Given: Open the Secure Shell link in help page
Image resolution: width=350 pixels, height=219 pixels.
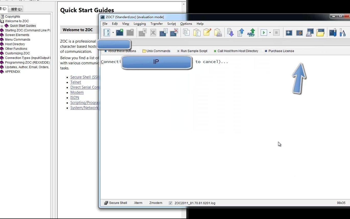Looking at the screenshot, I should click(84, 77).
